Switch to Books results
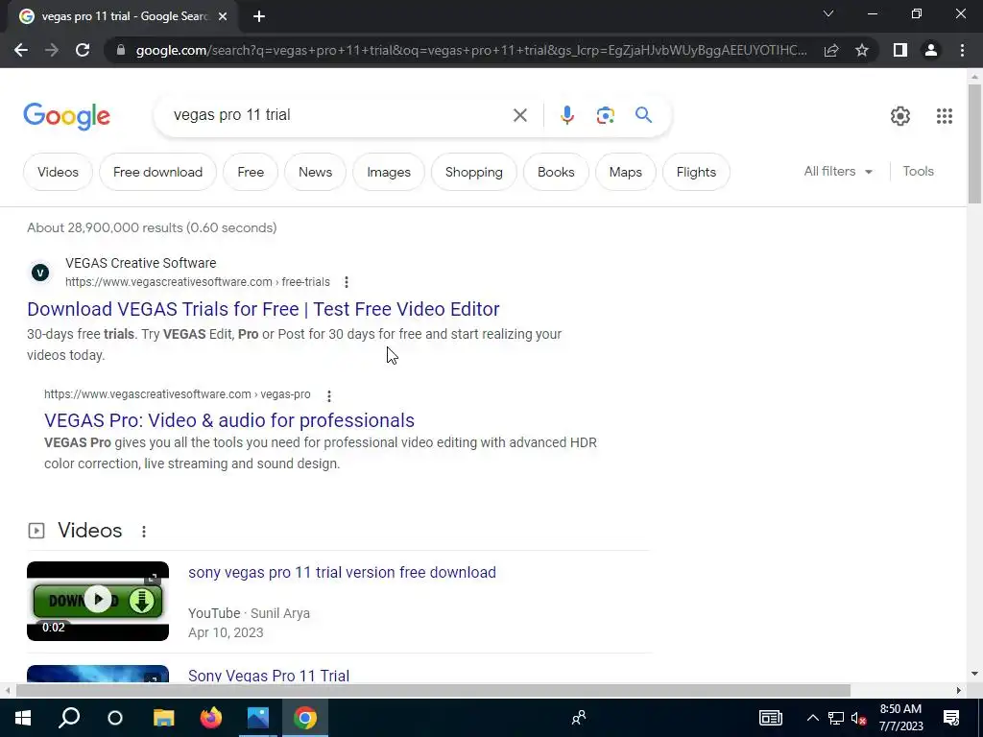The image size is (983, 737). 556,172
